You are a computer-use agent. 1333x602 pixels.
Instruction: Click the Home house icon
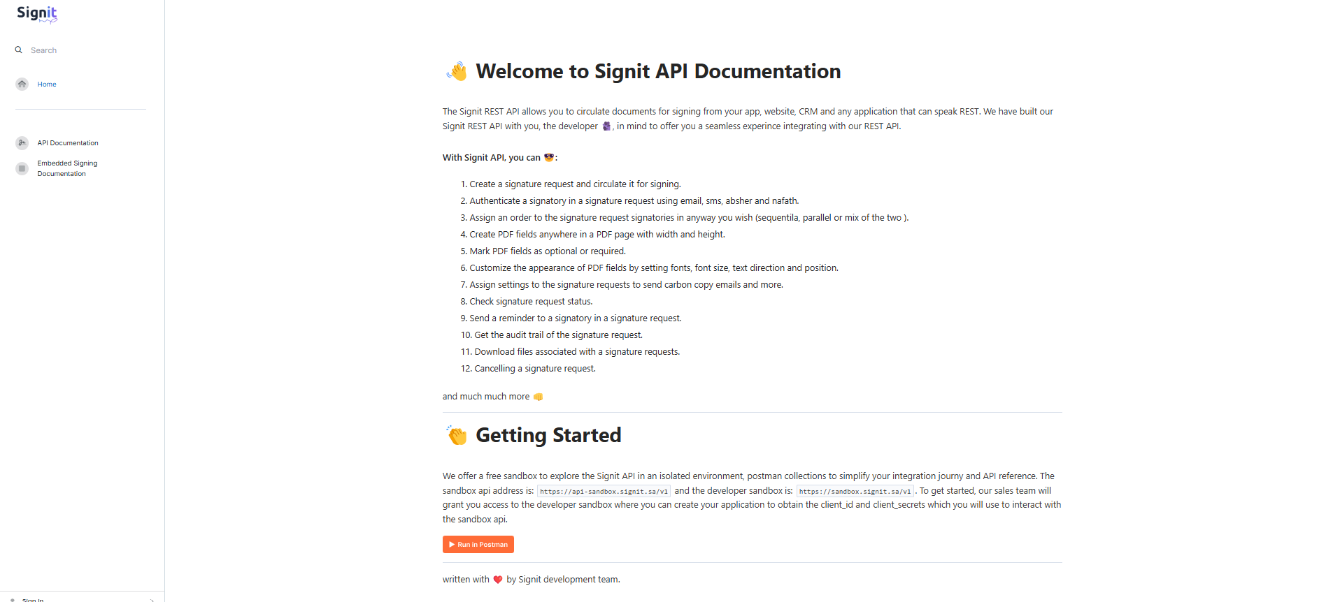(x=22, y=84)
